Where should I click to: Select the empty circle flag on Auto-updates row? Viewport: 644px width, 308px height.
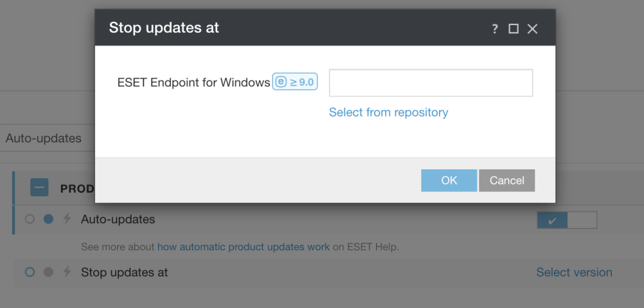tap(30, 220)
